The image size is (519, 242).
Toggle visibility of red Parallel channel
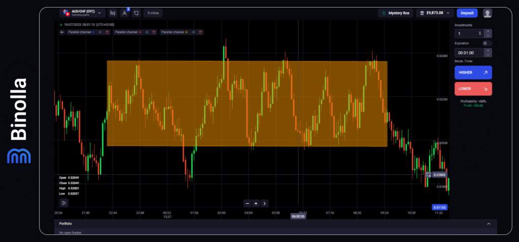[x=146, y=32]
